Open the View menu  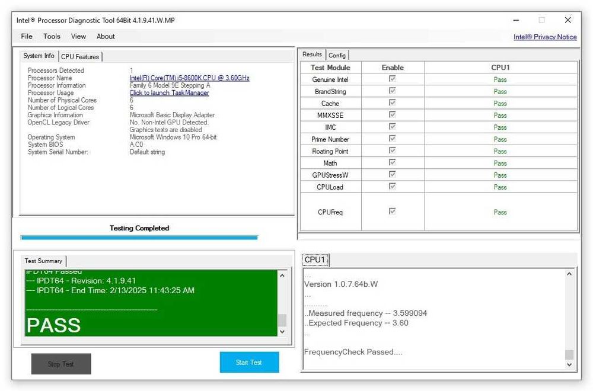(78, 36)
